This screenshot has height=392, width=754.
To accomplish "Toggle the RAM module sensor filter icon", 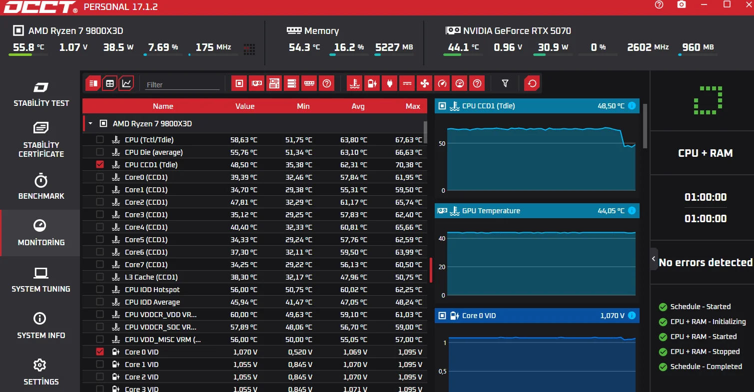I will [309, 83].
